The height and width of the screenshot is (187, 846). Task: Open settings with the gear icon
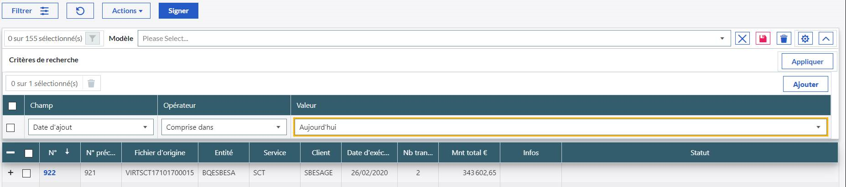(x=805, y=39)
